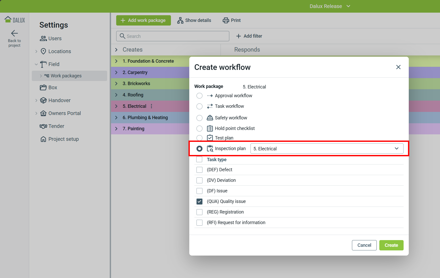Expand the Locations tree item
The image size is (440, 278).
(x=36, y=51)
